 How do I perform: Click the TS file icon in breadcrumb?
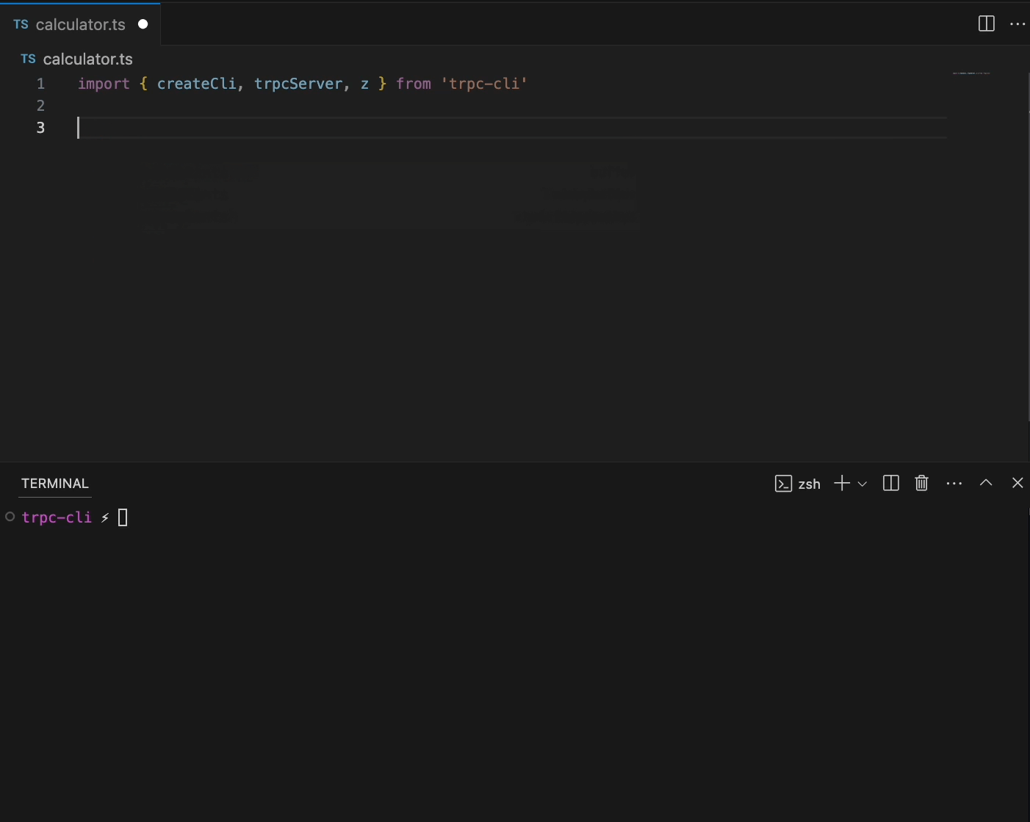[28, 59]
